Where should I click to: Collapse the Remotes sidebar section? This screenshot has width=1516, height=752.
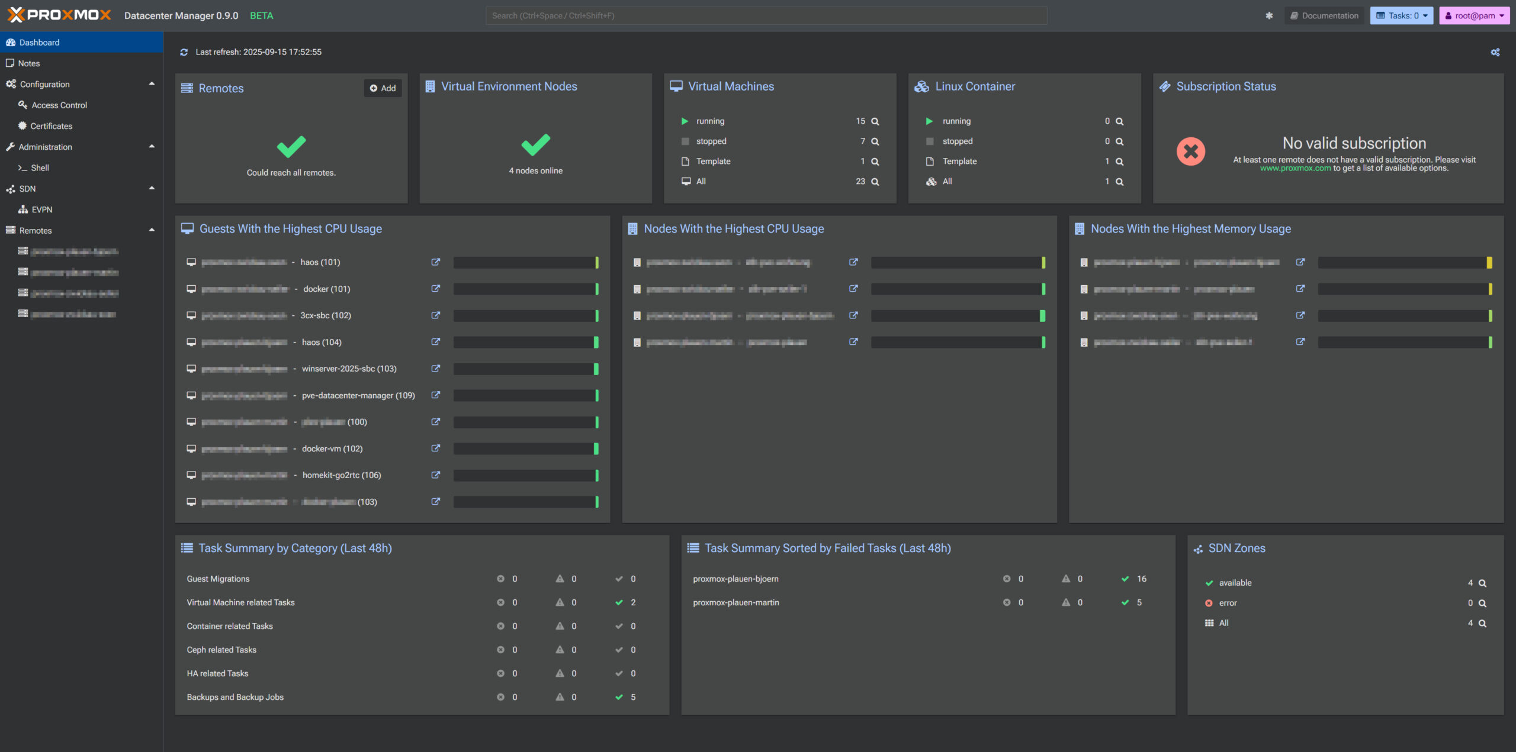pyautogui.click(x=152, y=230)
